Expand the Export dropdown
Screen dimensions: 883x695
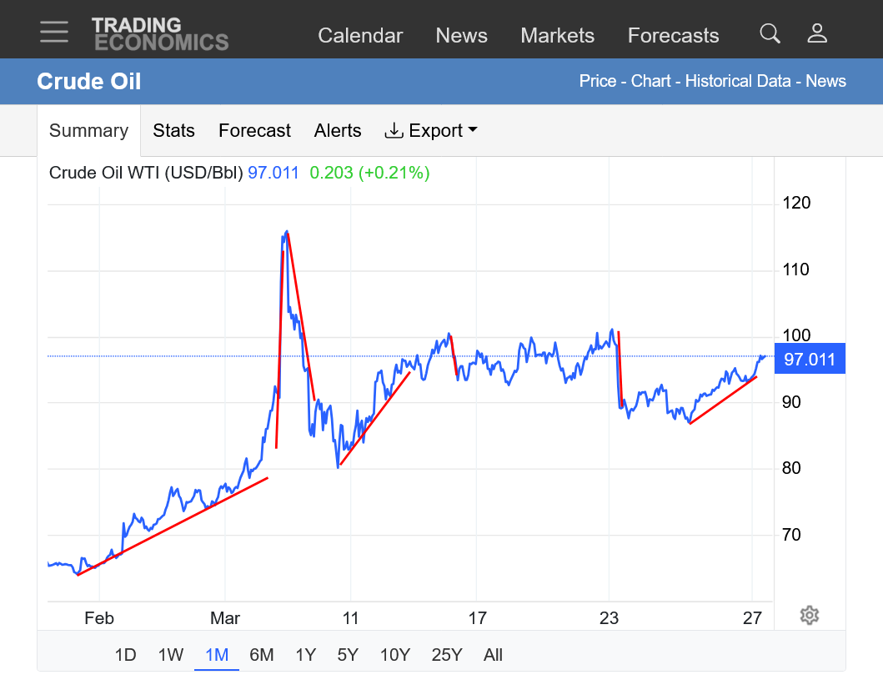[x=430, y=131]
